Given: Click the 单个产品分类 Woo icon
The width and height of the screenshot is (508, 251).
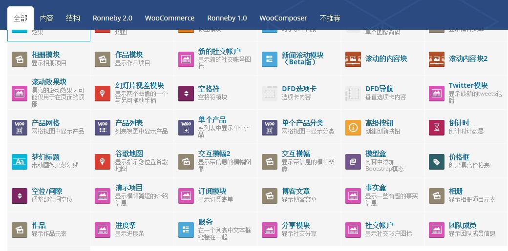Looking at the screenshot, I should [270, 128].
